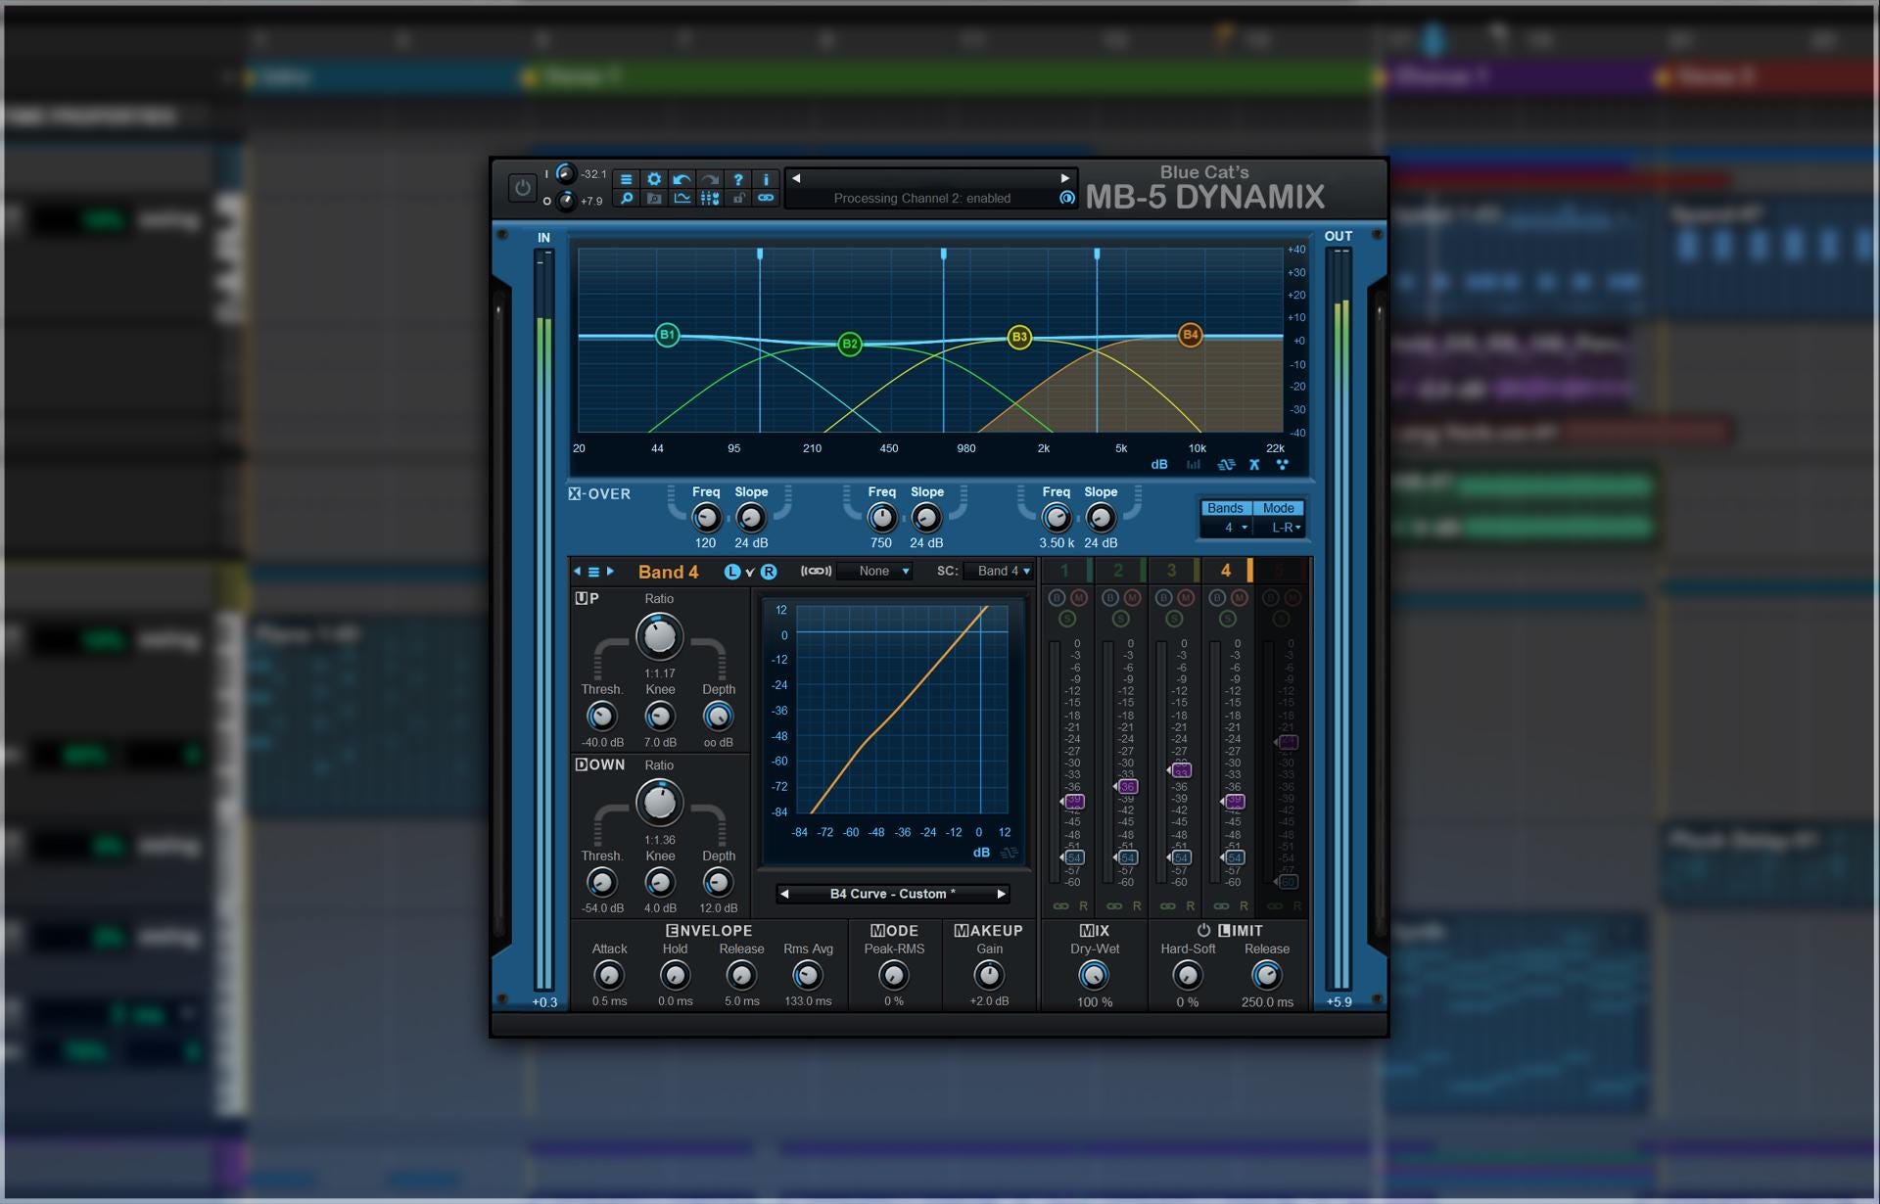Click the Band 4 lower threshold slider handle at -54
This screenshot has height=1204, width=1880.
pyautogui.click(x=1233, y=857)
